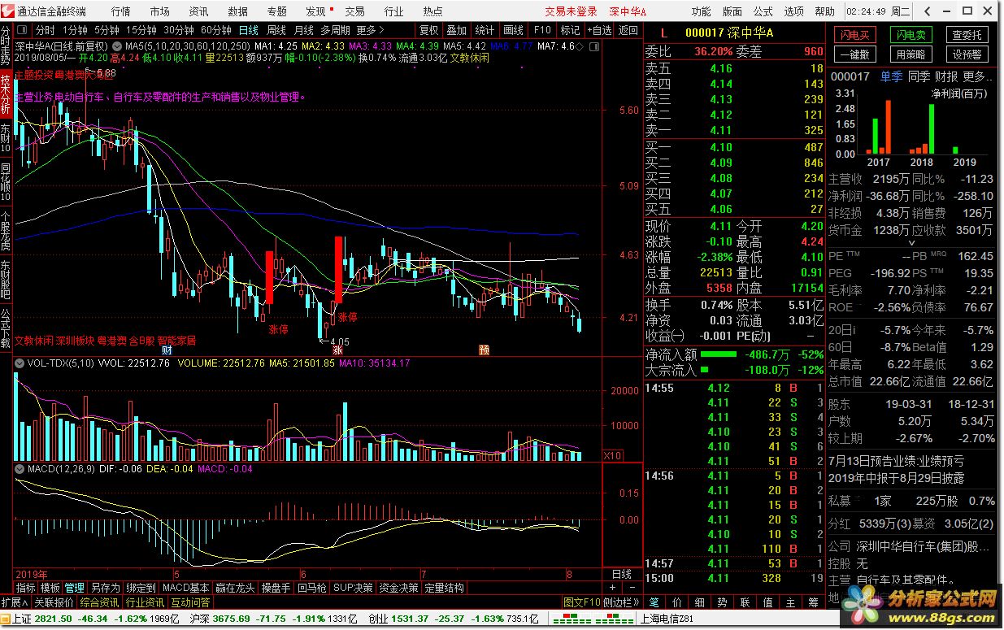1004x630 pixels.
Task: Open the 交易 menu
Action: (x=354, y=11)
